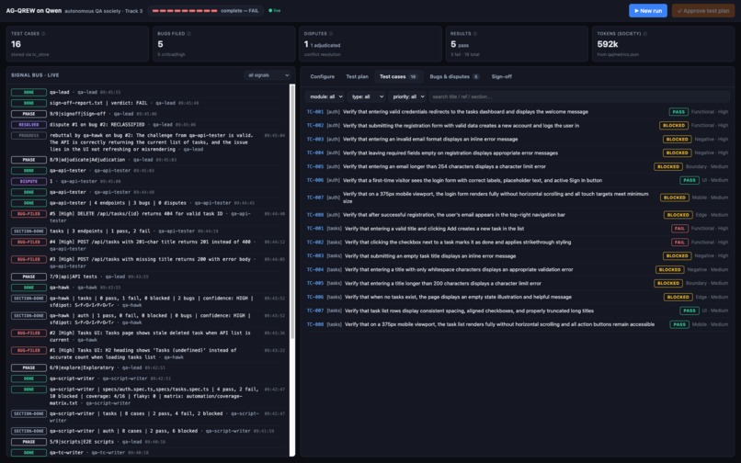Open the Bugs & disputes tab
The height and width of the screenshot is (463, 741).
tap(453, 76)
